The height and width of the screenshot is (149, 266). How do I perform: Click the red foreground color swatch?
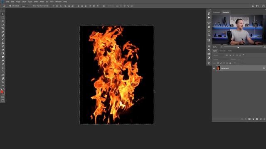(2, 92)
